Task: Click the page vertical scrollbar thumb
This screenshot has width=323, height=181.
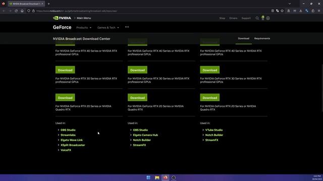Action: (322, 88)
